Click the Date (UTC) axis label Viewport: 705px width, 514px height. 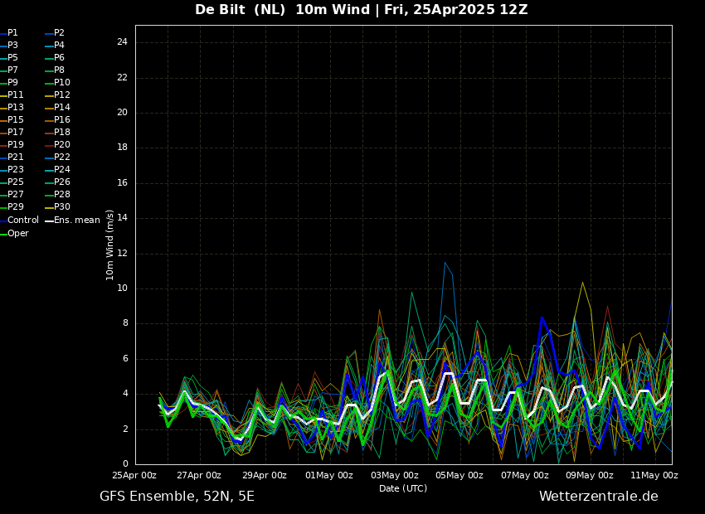coord(403,489)
